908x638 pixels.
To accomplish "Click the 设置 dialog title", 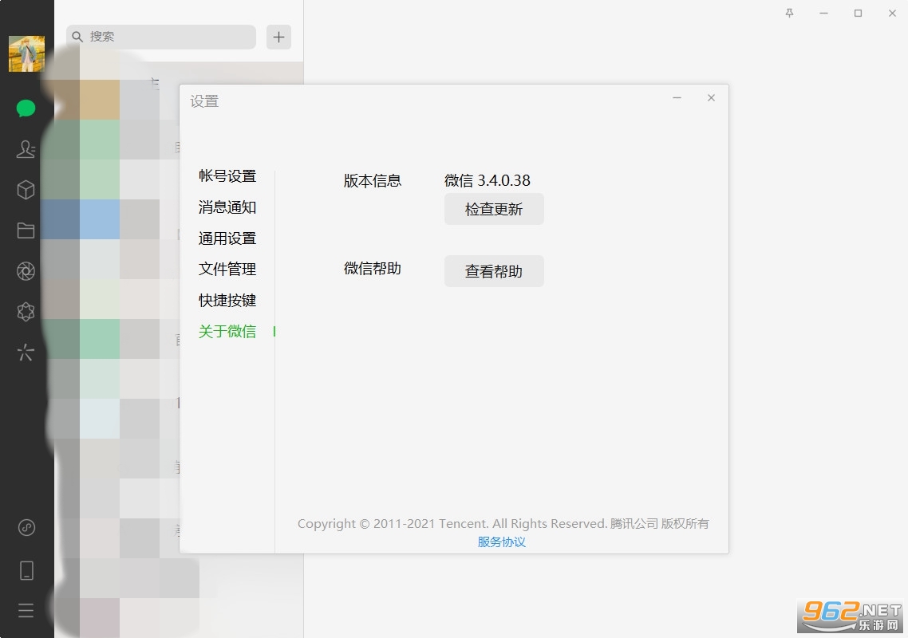I will tap(204, 101).
